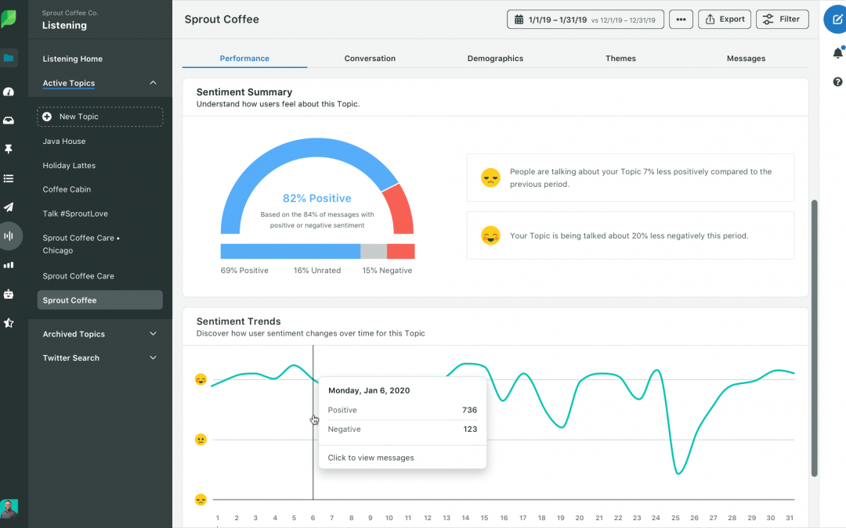Image resolution: width=846 pixels, height=528 pixels.
Task: Open the dashboard gauge icon in sidebar
Action: (x=9, y=92)
